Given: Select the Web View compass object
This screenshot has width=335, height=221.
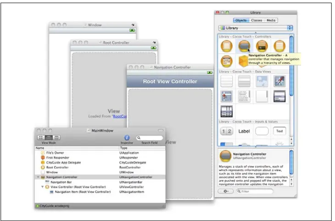Looking at the screenshot, I should [x=279, y=81].
